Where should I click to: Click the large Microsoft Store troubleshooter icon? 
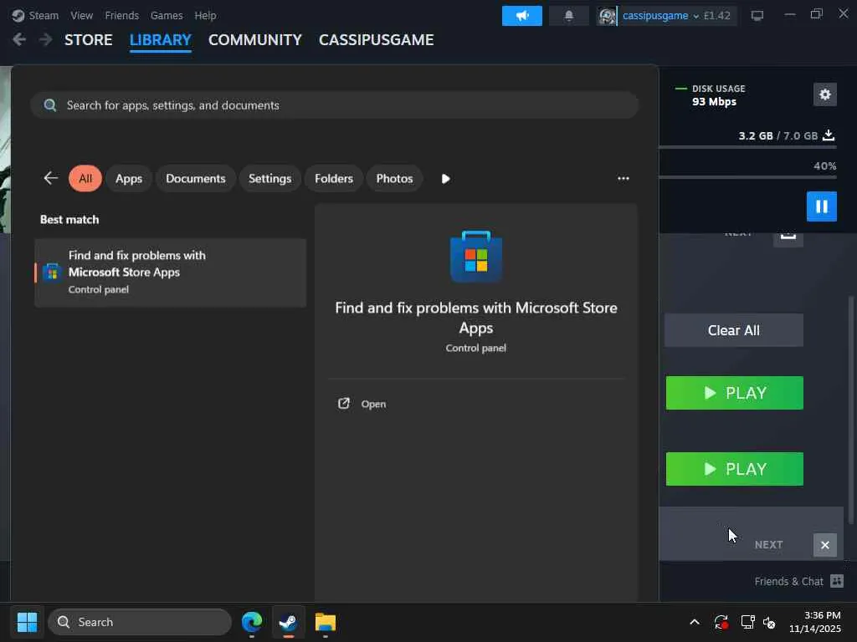click(x=475, y=256)
